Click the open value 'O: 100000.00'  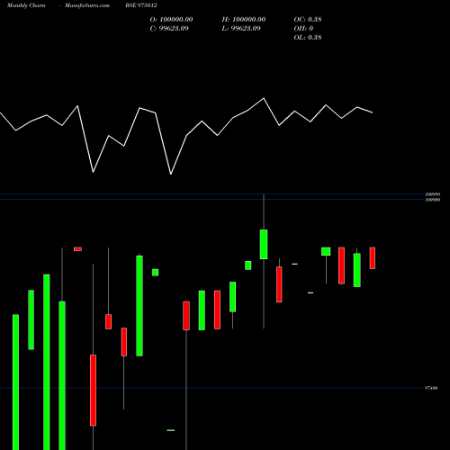(171, 20)
